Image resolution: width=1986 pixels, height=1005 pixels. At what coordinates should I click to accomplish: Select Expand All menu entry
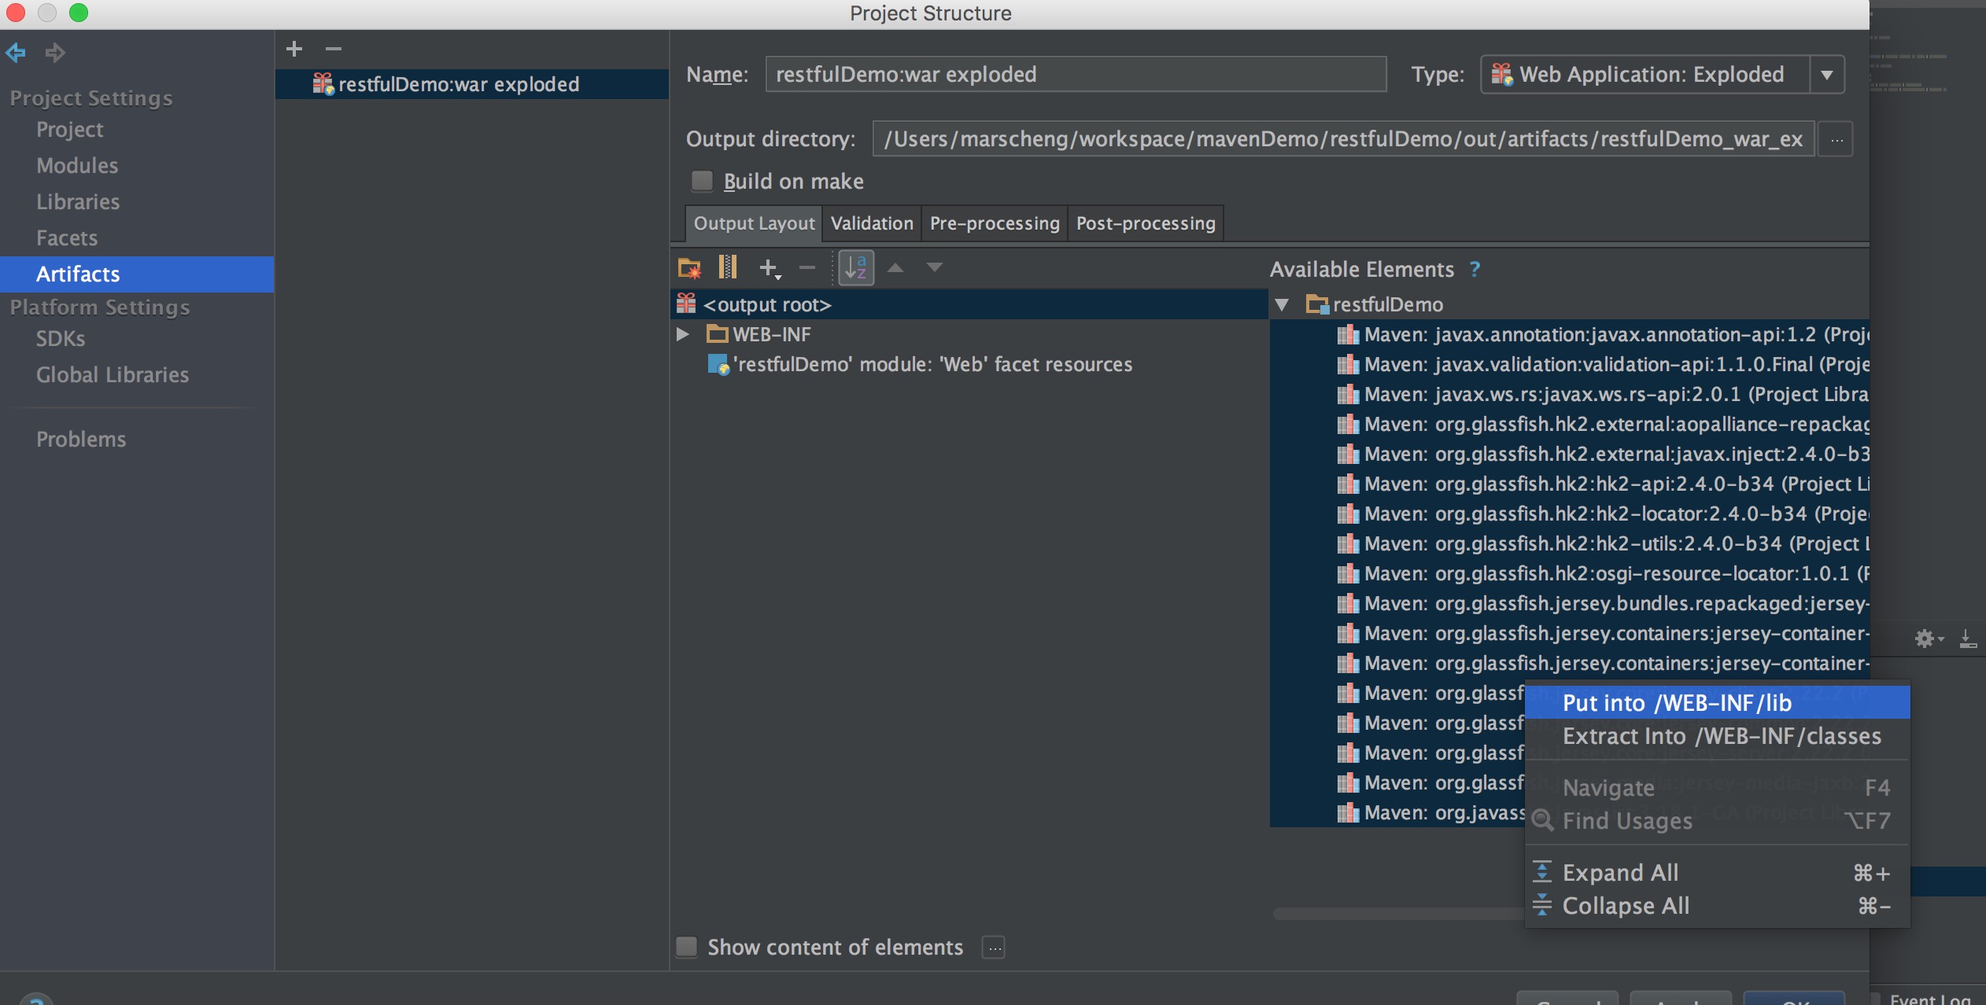1718,872
